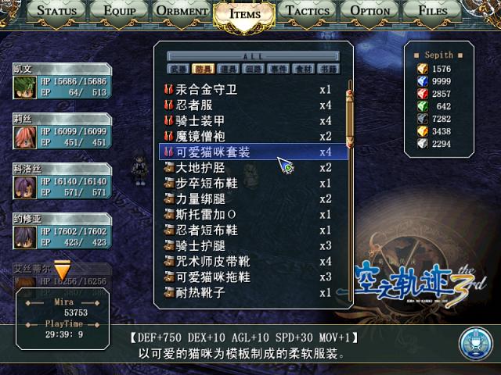
Task: Select 科洛丝's character portrait
Action: tap(24, 187)
